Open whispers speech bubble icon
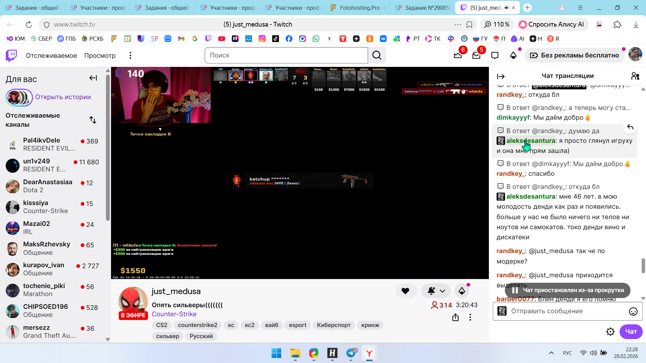The image size is (646, 363). pos(495,55)
